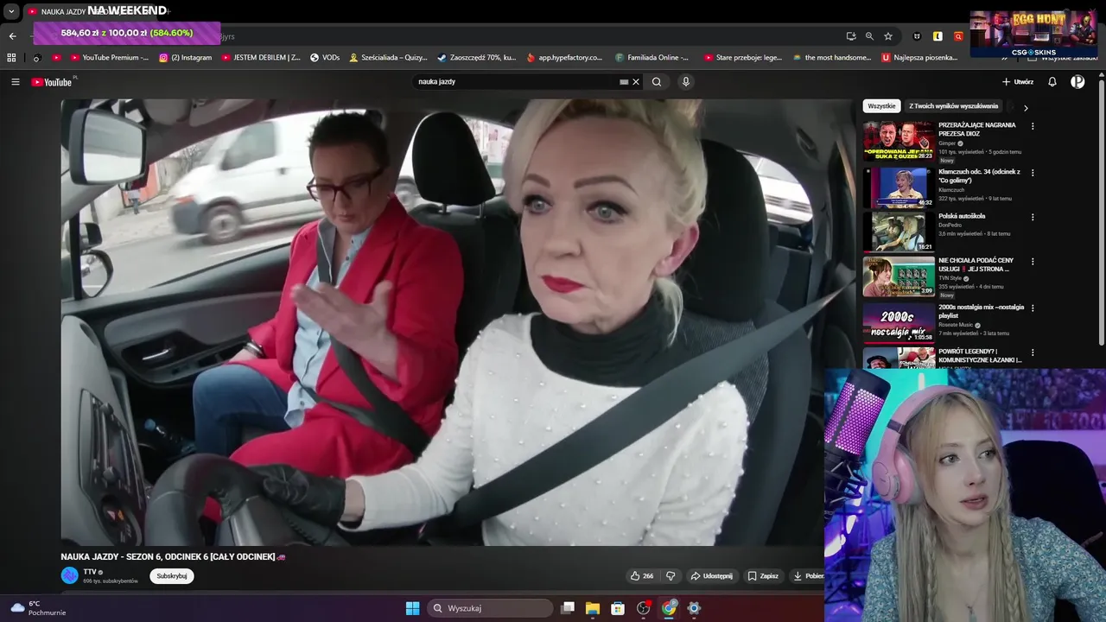1106x622 pixels.
Task: Open Chrome from the taskbar
Action: [669, 608]
